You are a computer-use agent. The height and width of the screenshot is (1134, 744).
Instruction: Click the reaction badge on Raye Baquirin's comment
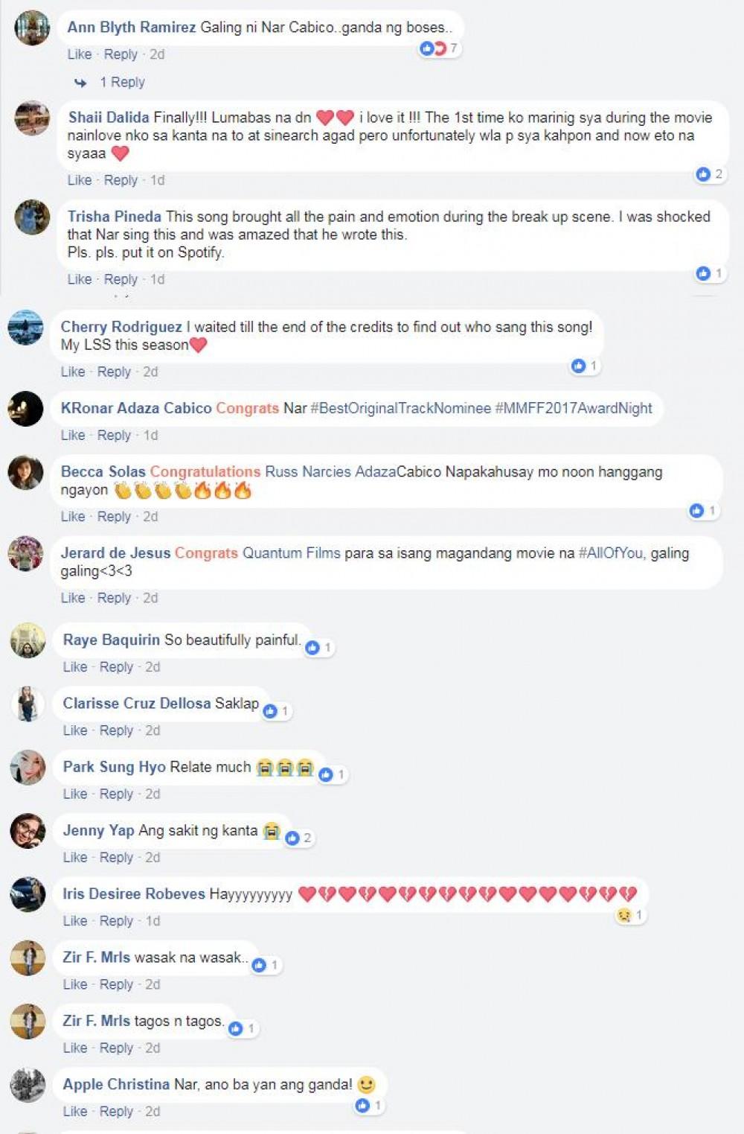click(x=319, y=648)
